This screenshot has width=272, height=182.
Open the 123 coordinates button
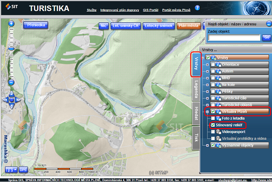coord(11,170)
